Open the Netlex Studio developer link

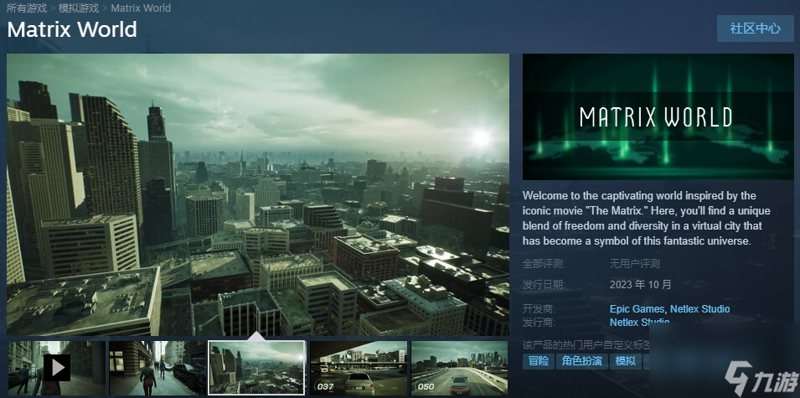point(700,308)
